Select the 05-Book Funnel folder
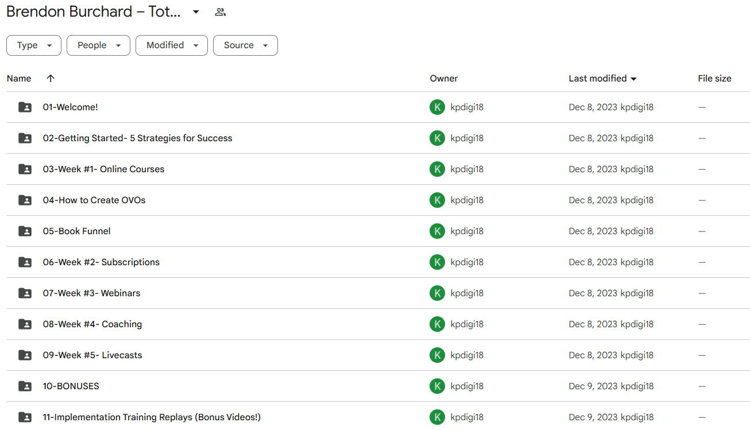 [76, 231]
